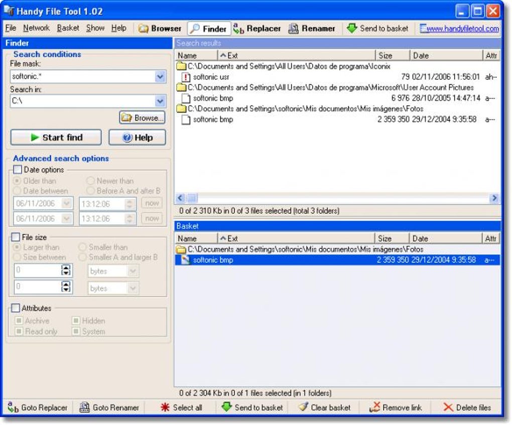Click the file size spinner up arrow
The height and width of the screenshot is (425, 512).
click(66, 268)
